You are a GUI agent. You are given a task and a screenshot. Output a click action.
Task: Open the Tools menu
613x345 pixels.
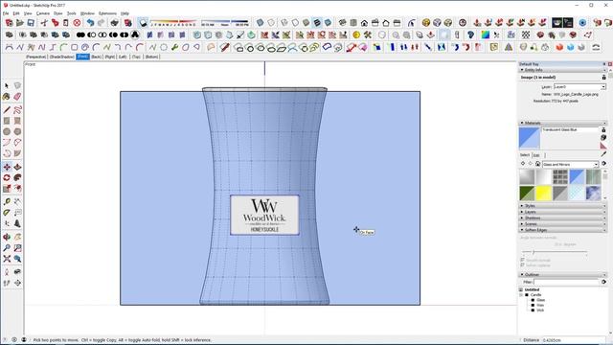click(72, 13)
